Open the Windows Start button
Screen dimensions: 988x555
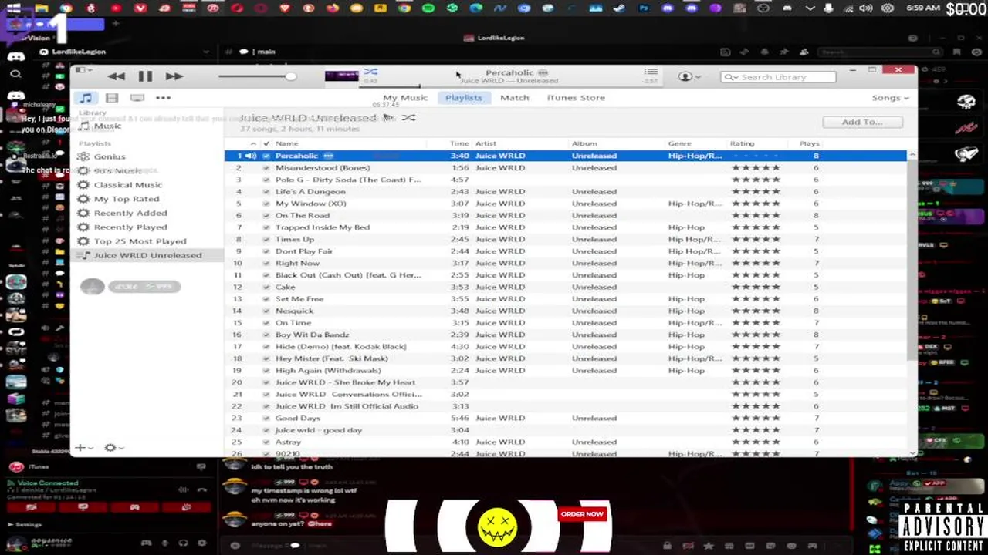[13, 8]
